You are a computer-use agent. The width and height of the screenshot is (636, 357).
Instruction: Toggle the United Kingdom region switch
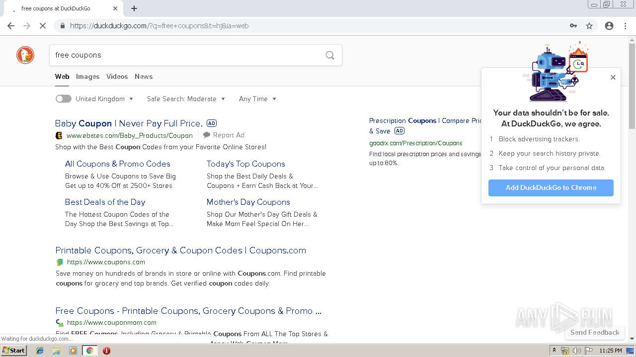tap(63, 99)
